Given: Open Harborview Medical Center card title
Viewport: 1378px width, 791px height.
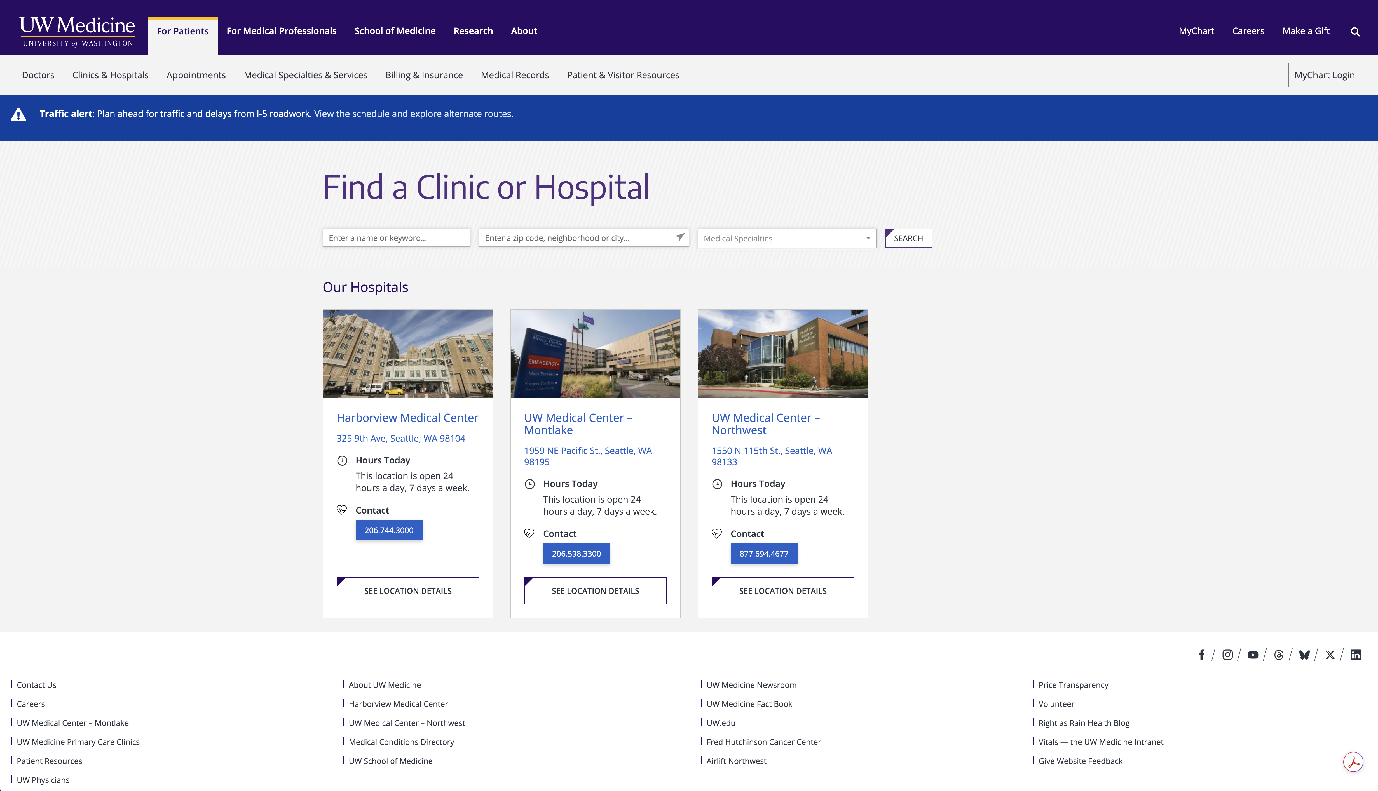Looking at the screenshot, I should [x=407, y=418].
